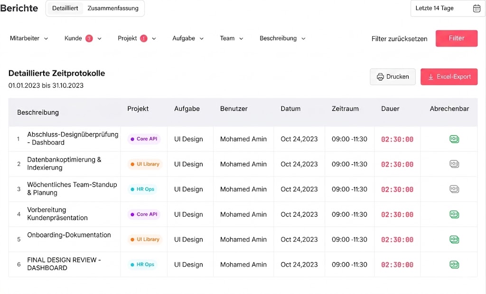Click the Zeitraum column header
Image resolution: width=486 pixels, height=294 pixels.
pyautogui.click(x=345, y=108)
